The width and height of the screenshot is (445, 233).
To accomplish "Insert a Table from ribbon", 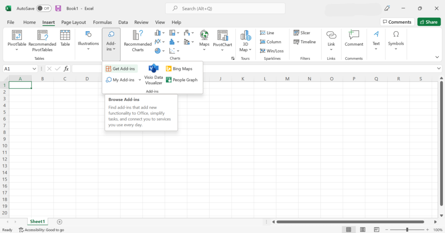I will pos(65,38).
